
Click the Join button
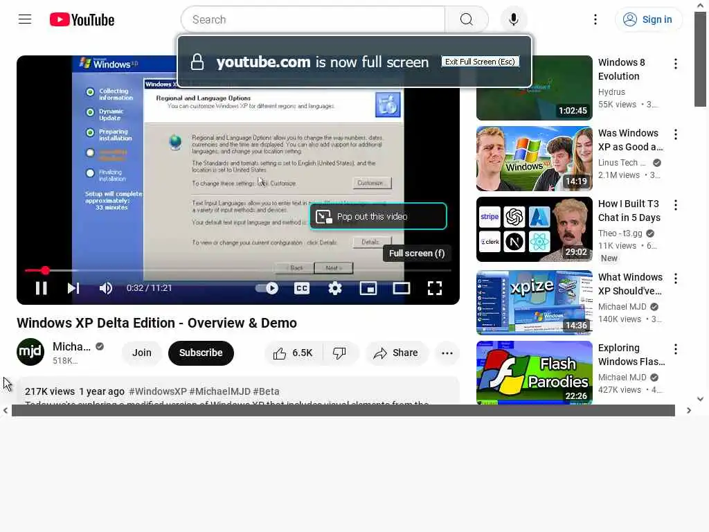[x=141, y=353]
